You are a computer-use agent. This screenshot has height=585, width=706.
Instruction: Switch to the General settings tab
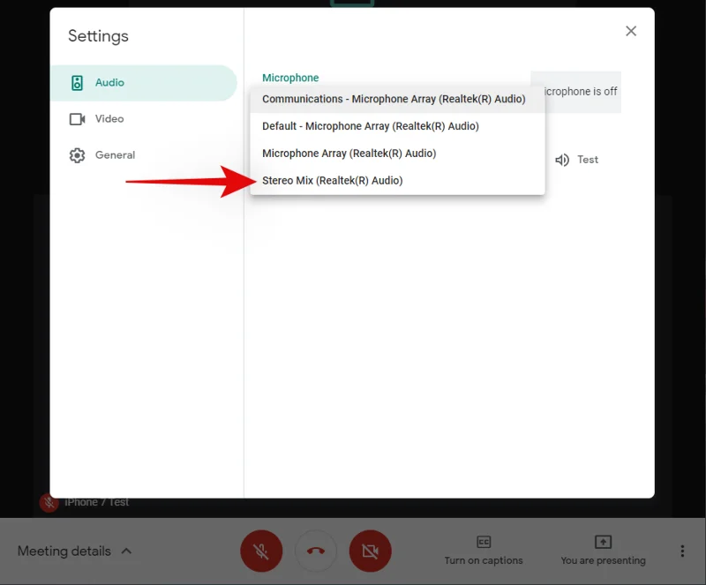[113, 154]
